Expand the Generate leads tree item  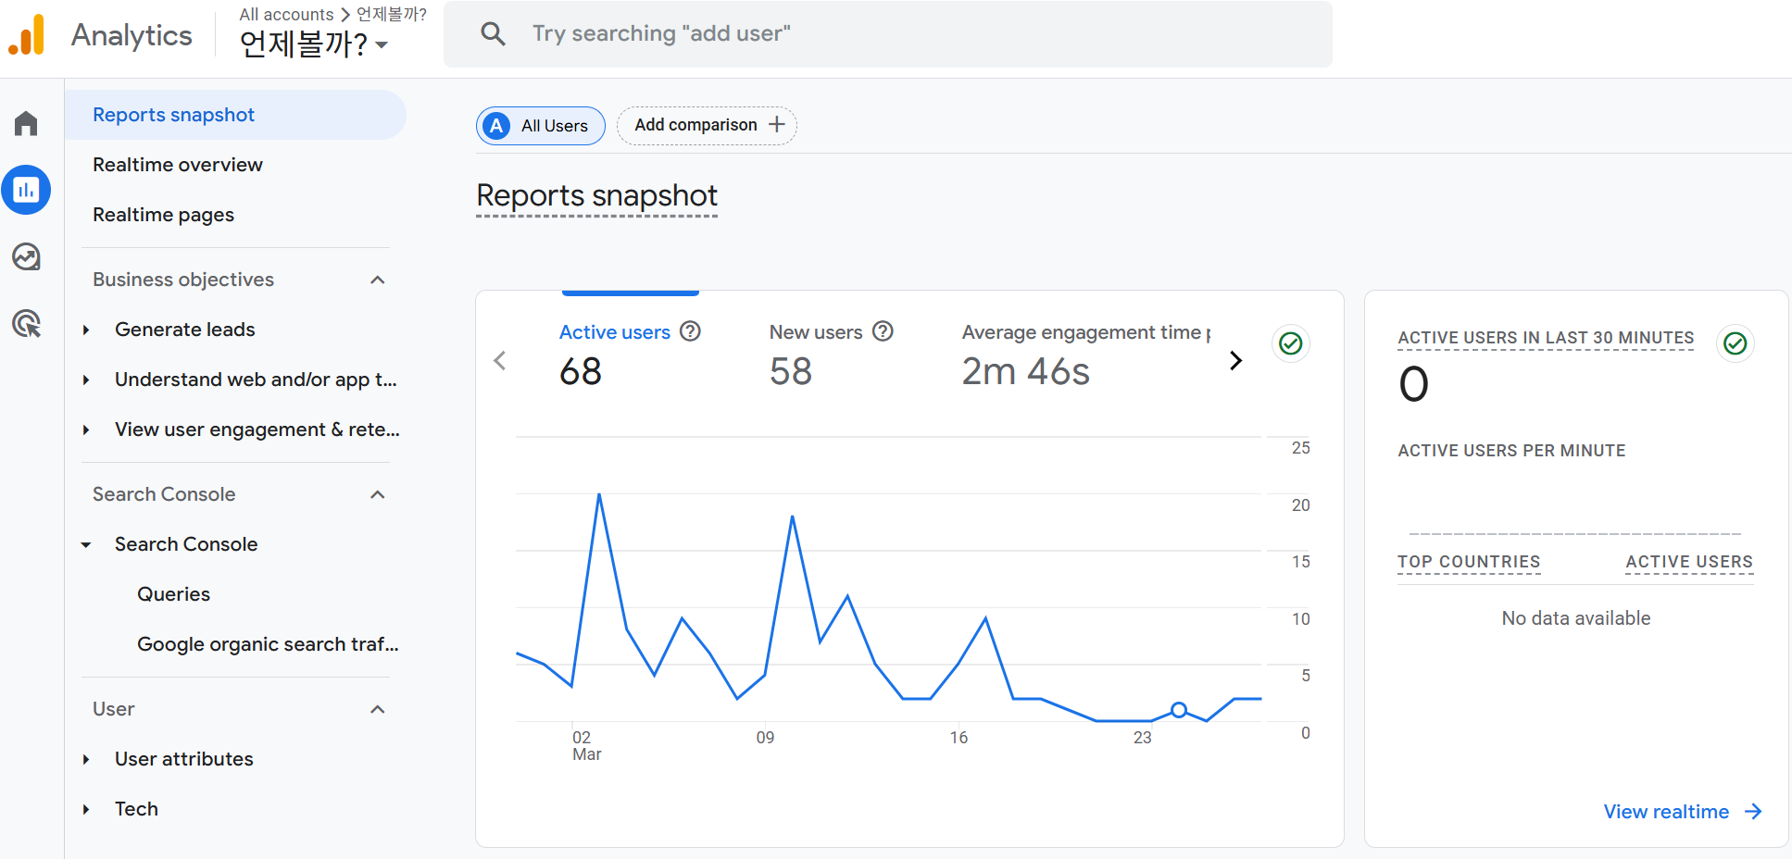click(x=86, y=330)
